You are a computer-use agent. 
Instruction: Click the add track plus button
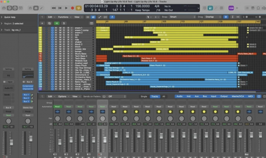42,23
